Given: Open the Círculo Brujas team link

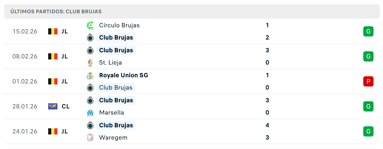Looking at the screenshot, I should pyautogui.click(x=119, y=25).
